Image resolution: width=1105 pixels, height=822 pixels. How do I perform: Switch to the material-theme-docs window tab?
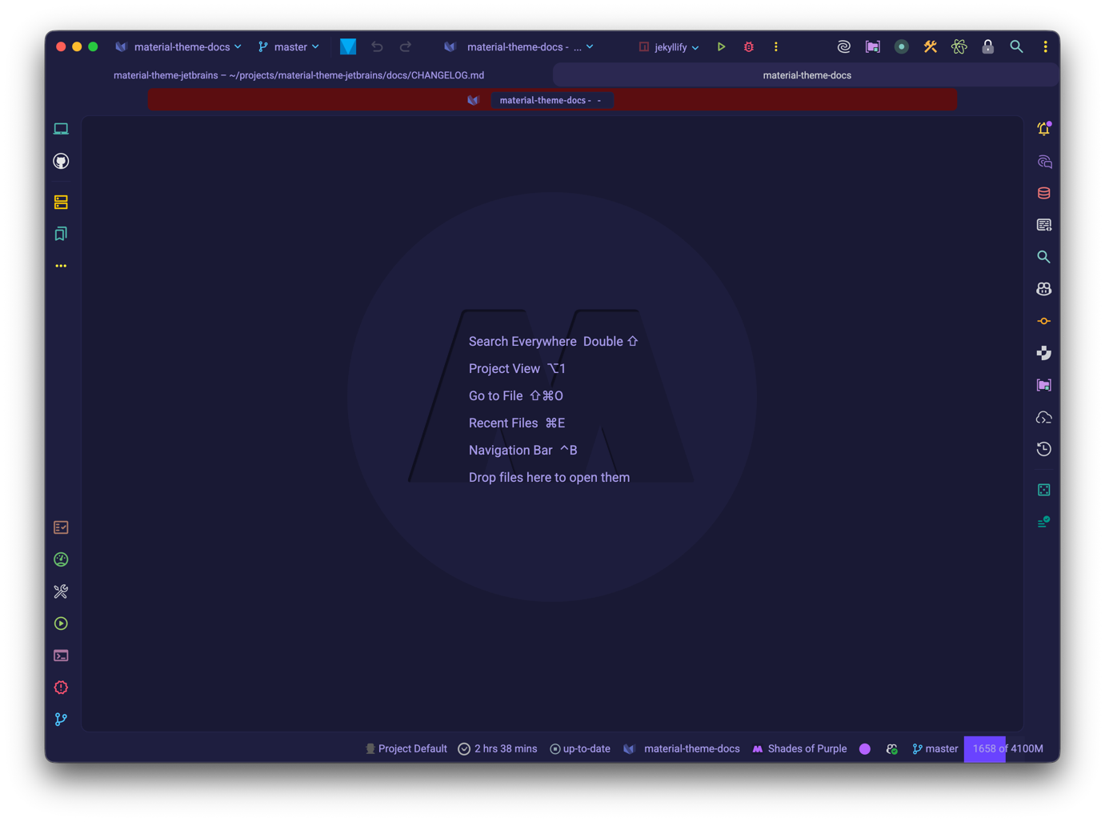807,75
